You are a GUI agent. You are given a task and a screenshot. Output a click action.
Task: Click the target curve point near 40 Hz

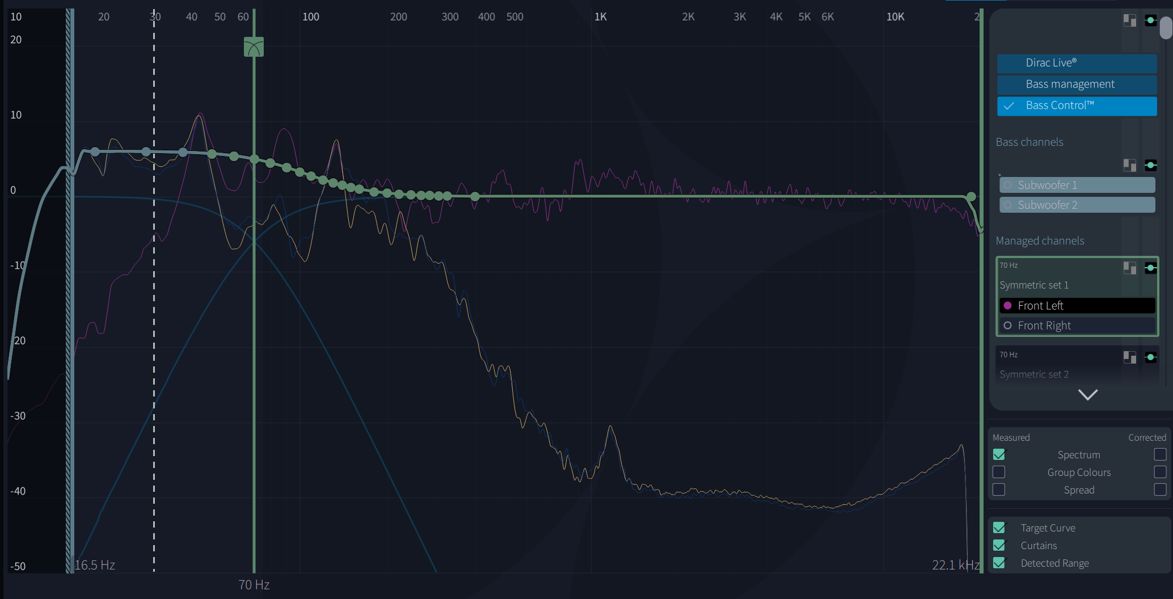[183, 152]
